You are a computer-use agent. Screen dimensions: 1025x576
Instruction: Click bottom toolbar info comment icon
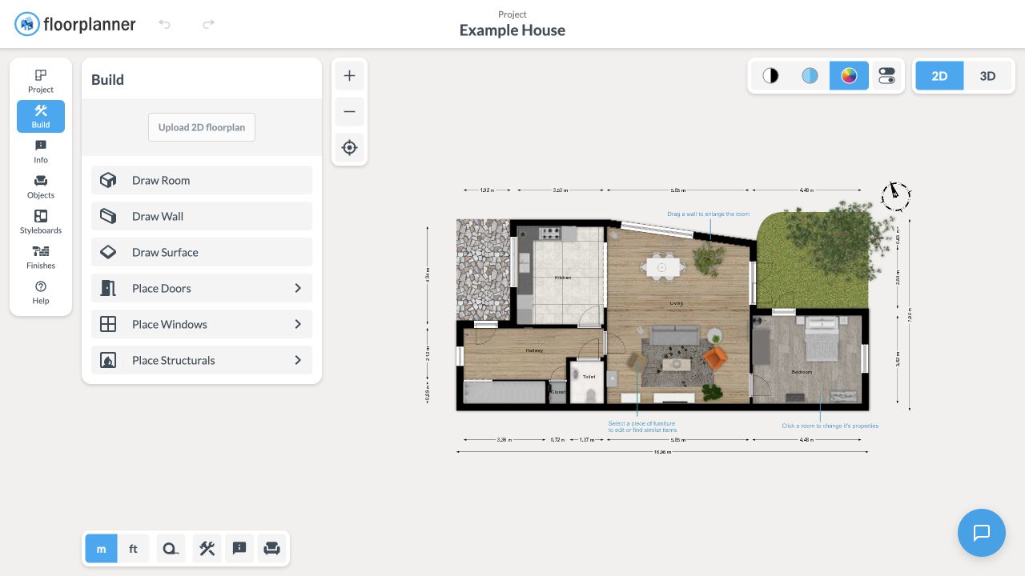[x=239, y=549]
